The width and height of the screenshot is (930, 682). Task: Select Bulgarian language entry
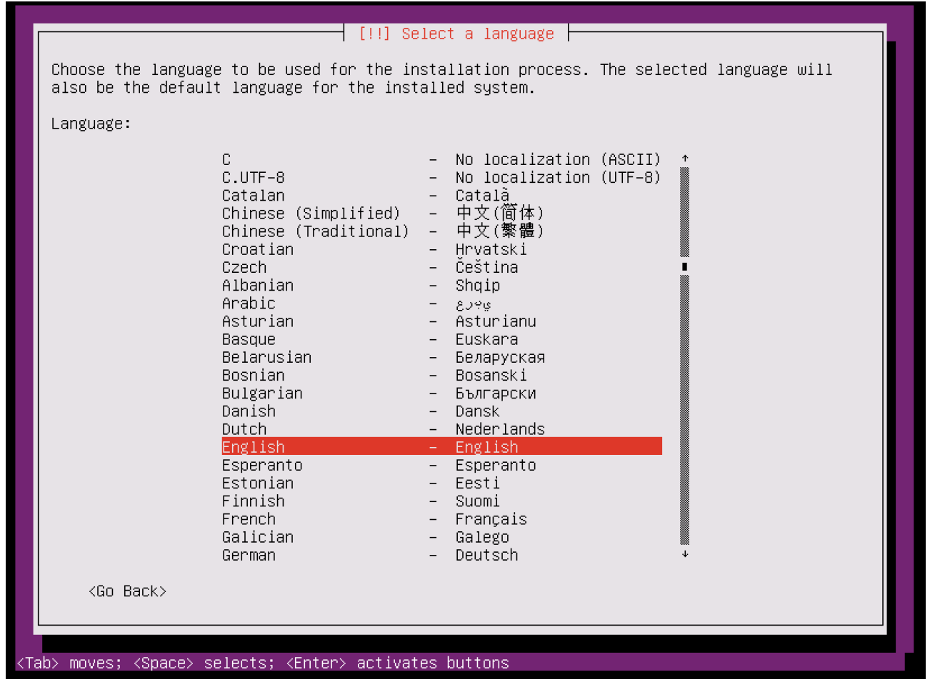[x=441, y=393]
